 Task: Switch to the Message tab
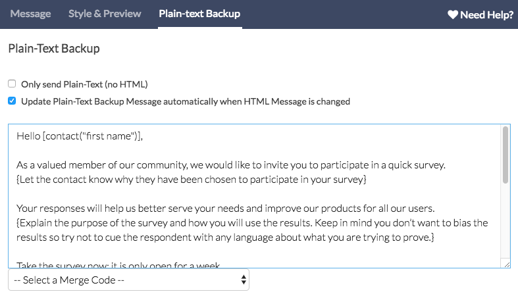pyautogui.click(x=30, y=14)
